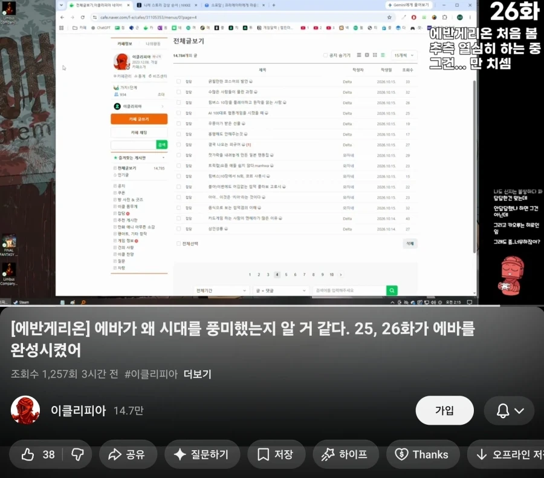Tap the 공유 share button
The height and width of the screenshot is (478, 544).
(128, 454)
